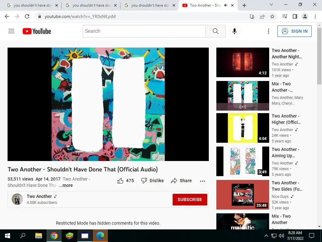Close the first Google search tab

57,5
